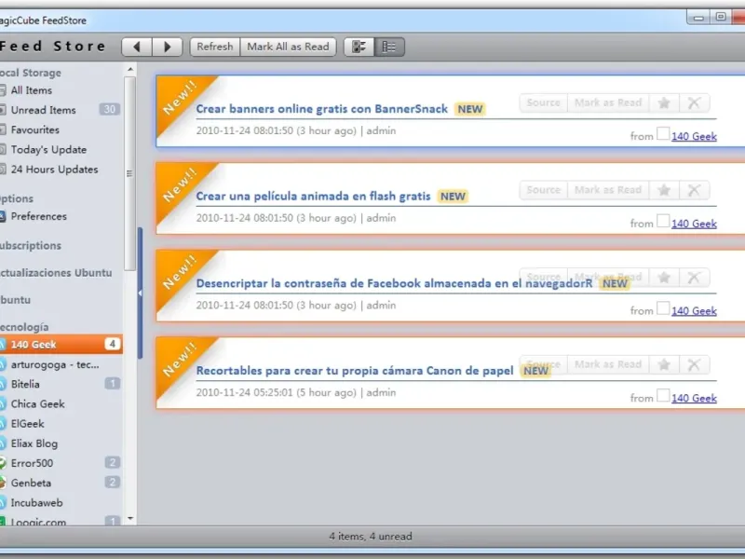Click the Refresh button

[215, 47]
